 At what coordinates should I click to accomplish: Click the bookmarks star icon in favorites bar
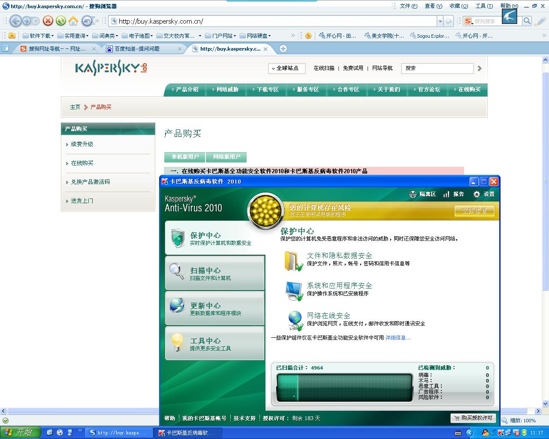pos(12,36)
